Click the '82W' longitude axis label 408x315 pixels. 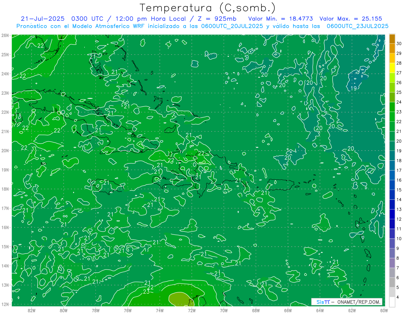point(32,310)
